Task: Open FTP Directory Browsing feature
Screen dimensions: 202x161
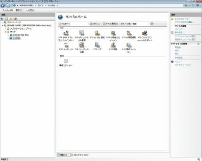Action: point(82,36)
